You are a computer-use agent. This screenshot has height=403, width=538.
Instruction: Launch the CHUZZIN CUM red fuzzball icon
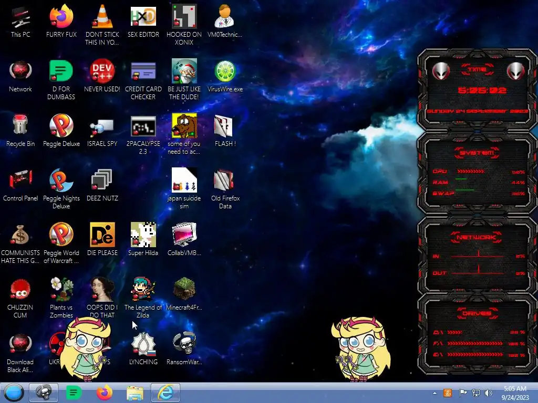click(20, 298)
